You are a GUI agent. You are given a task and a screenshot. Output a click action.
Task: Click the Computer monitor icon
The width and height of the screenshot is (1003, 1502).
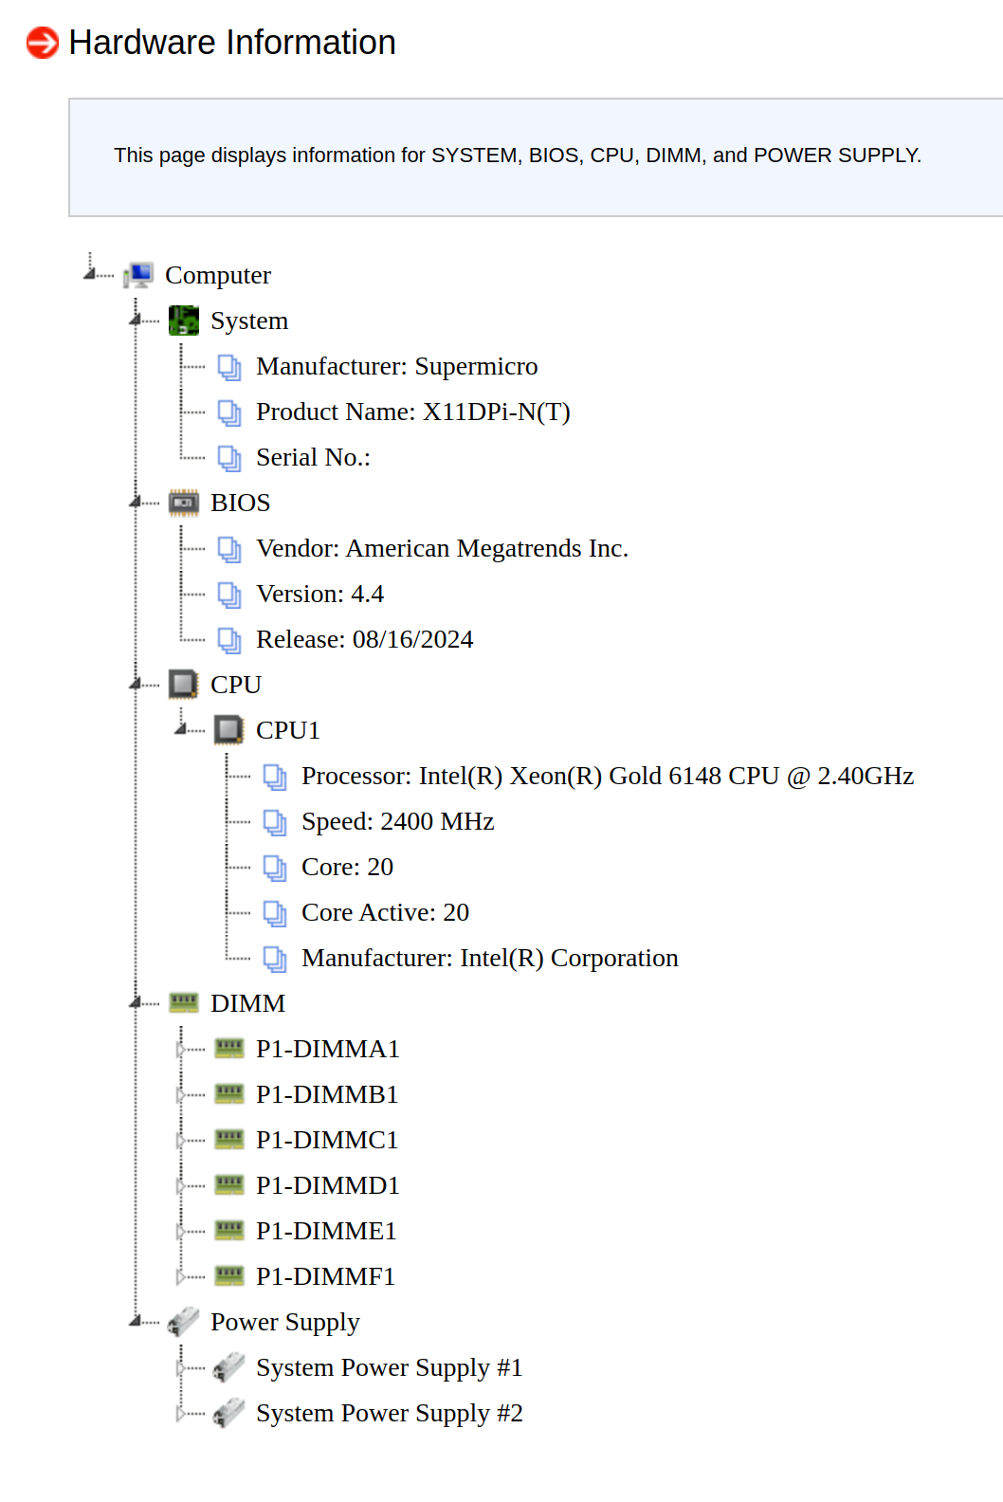pos(138,275)
